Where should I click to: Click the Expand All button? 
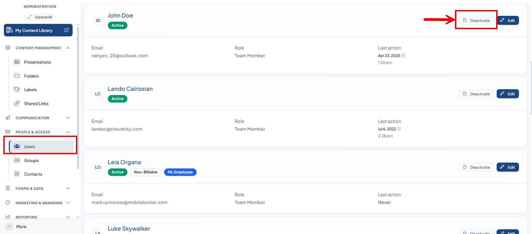pyautogui.click(x=40, y=17)
